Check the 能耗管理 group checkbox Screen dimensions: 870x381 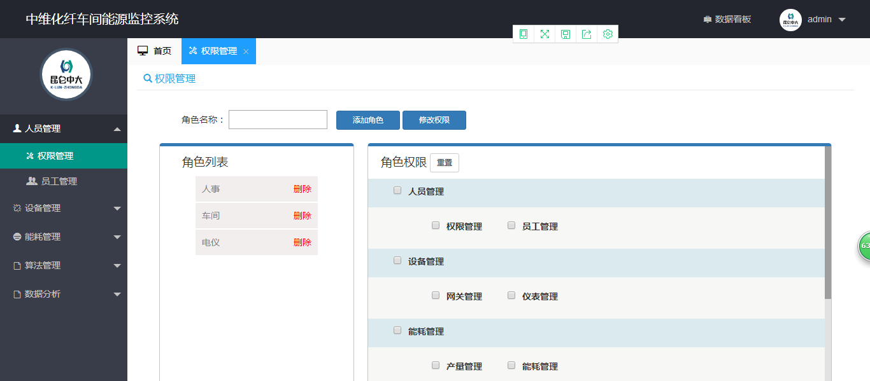[397, 330]
